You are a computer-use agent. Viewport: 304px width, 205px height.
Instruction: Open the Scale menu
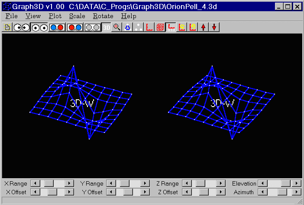(77, 16)
